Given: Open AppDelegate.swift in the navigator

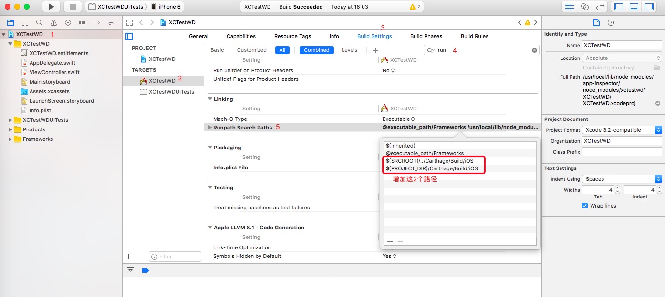Looking at the screenshot, I should tap(52, 63).
